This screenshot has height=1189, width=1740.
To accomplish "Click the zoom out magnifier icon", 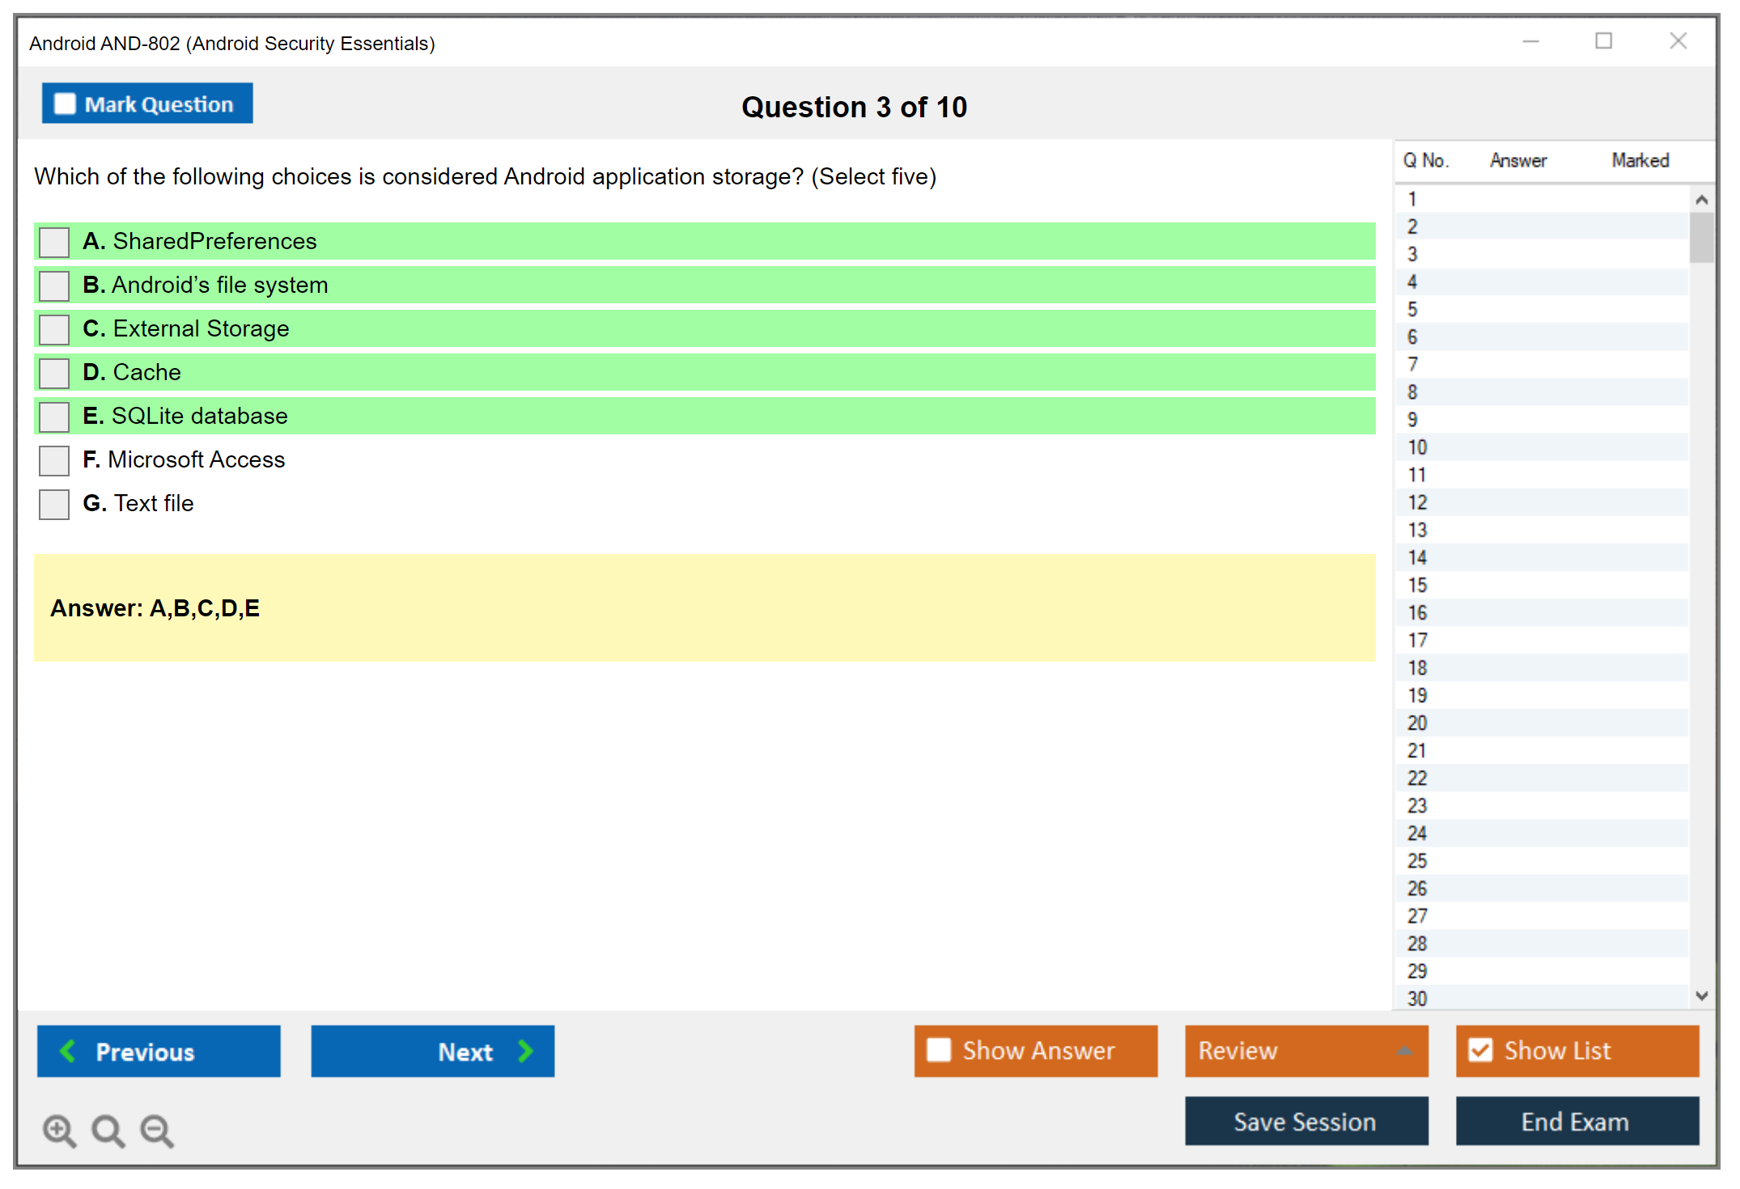I will (156, 1130).
